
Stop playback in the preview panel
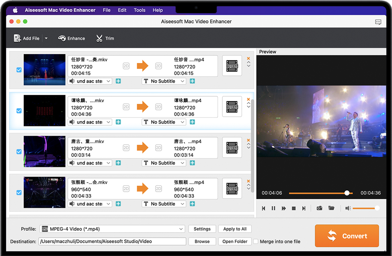click(294, 208)
